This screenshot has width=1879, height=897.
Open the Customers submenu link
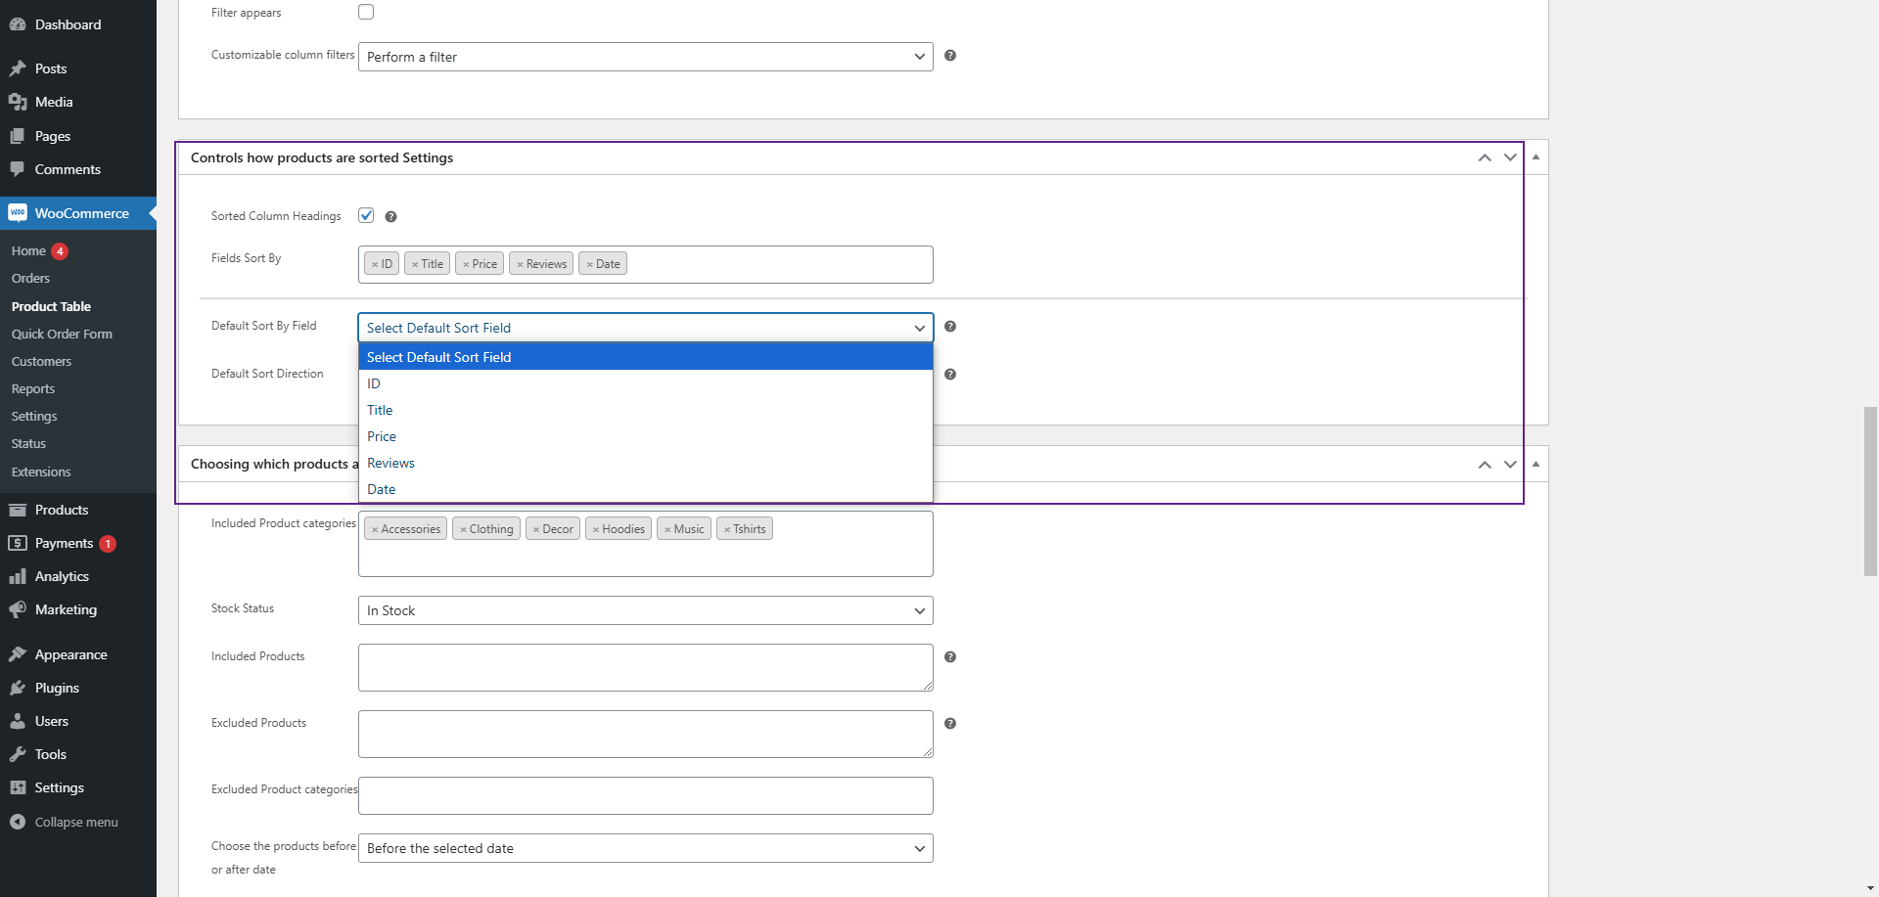click(x=41, y=362)
